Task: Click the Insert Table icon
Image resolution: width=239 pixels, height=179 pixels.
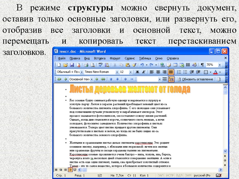Action: [176, 64]
